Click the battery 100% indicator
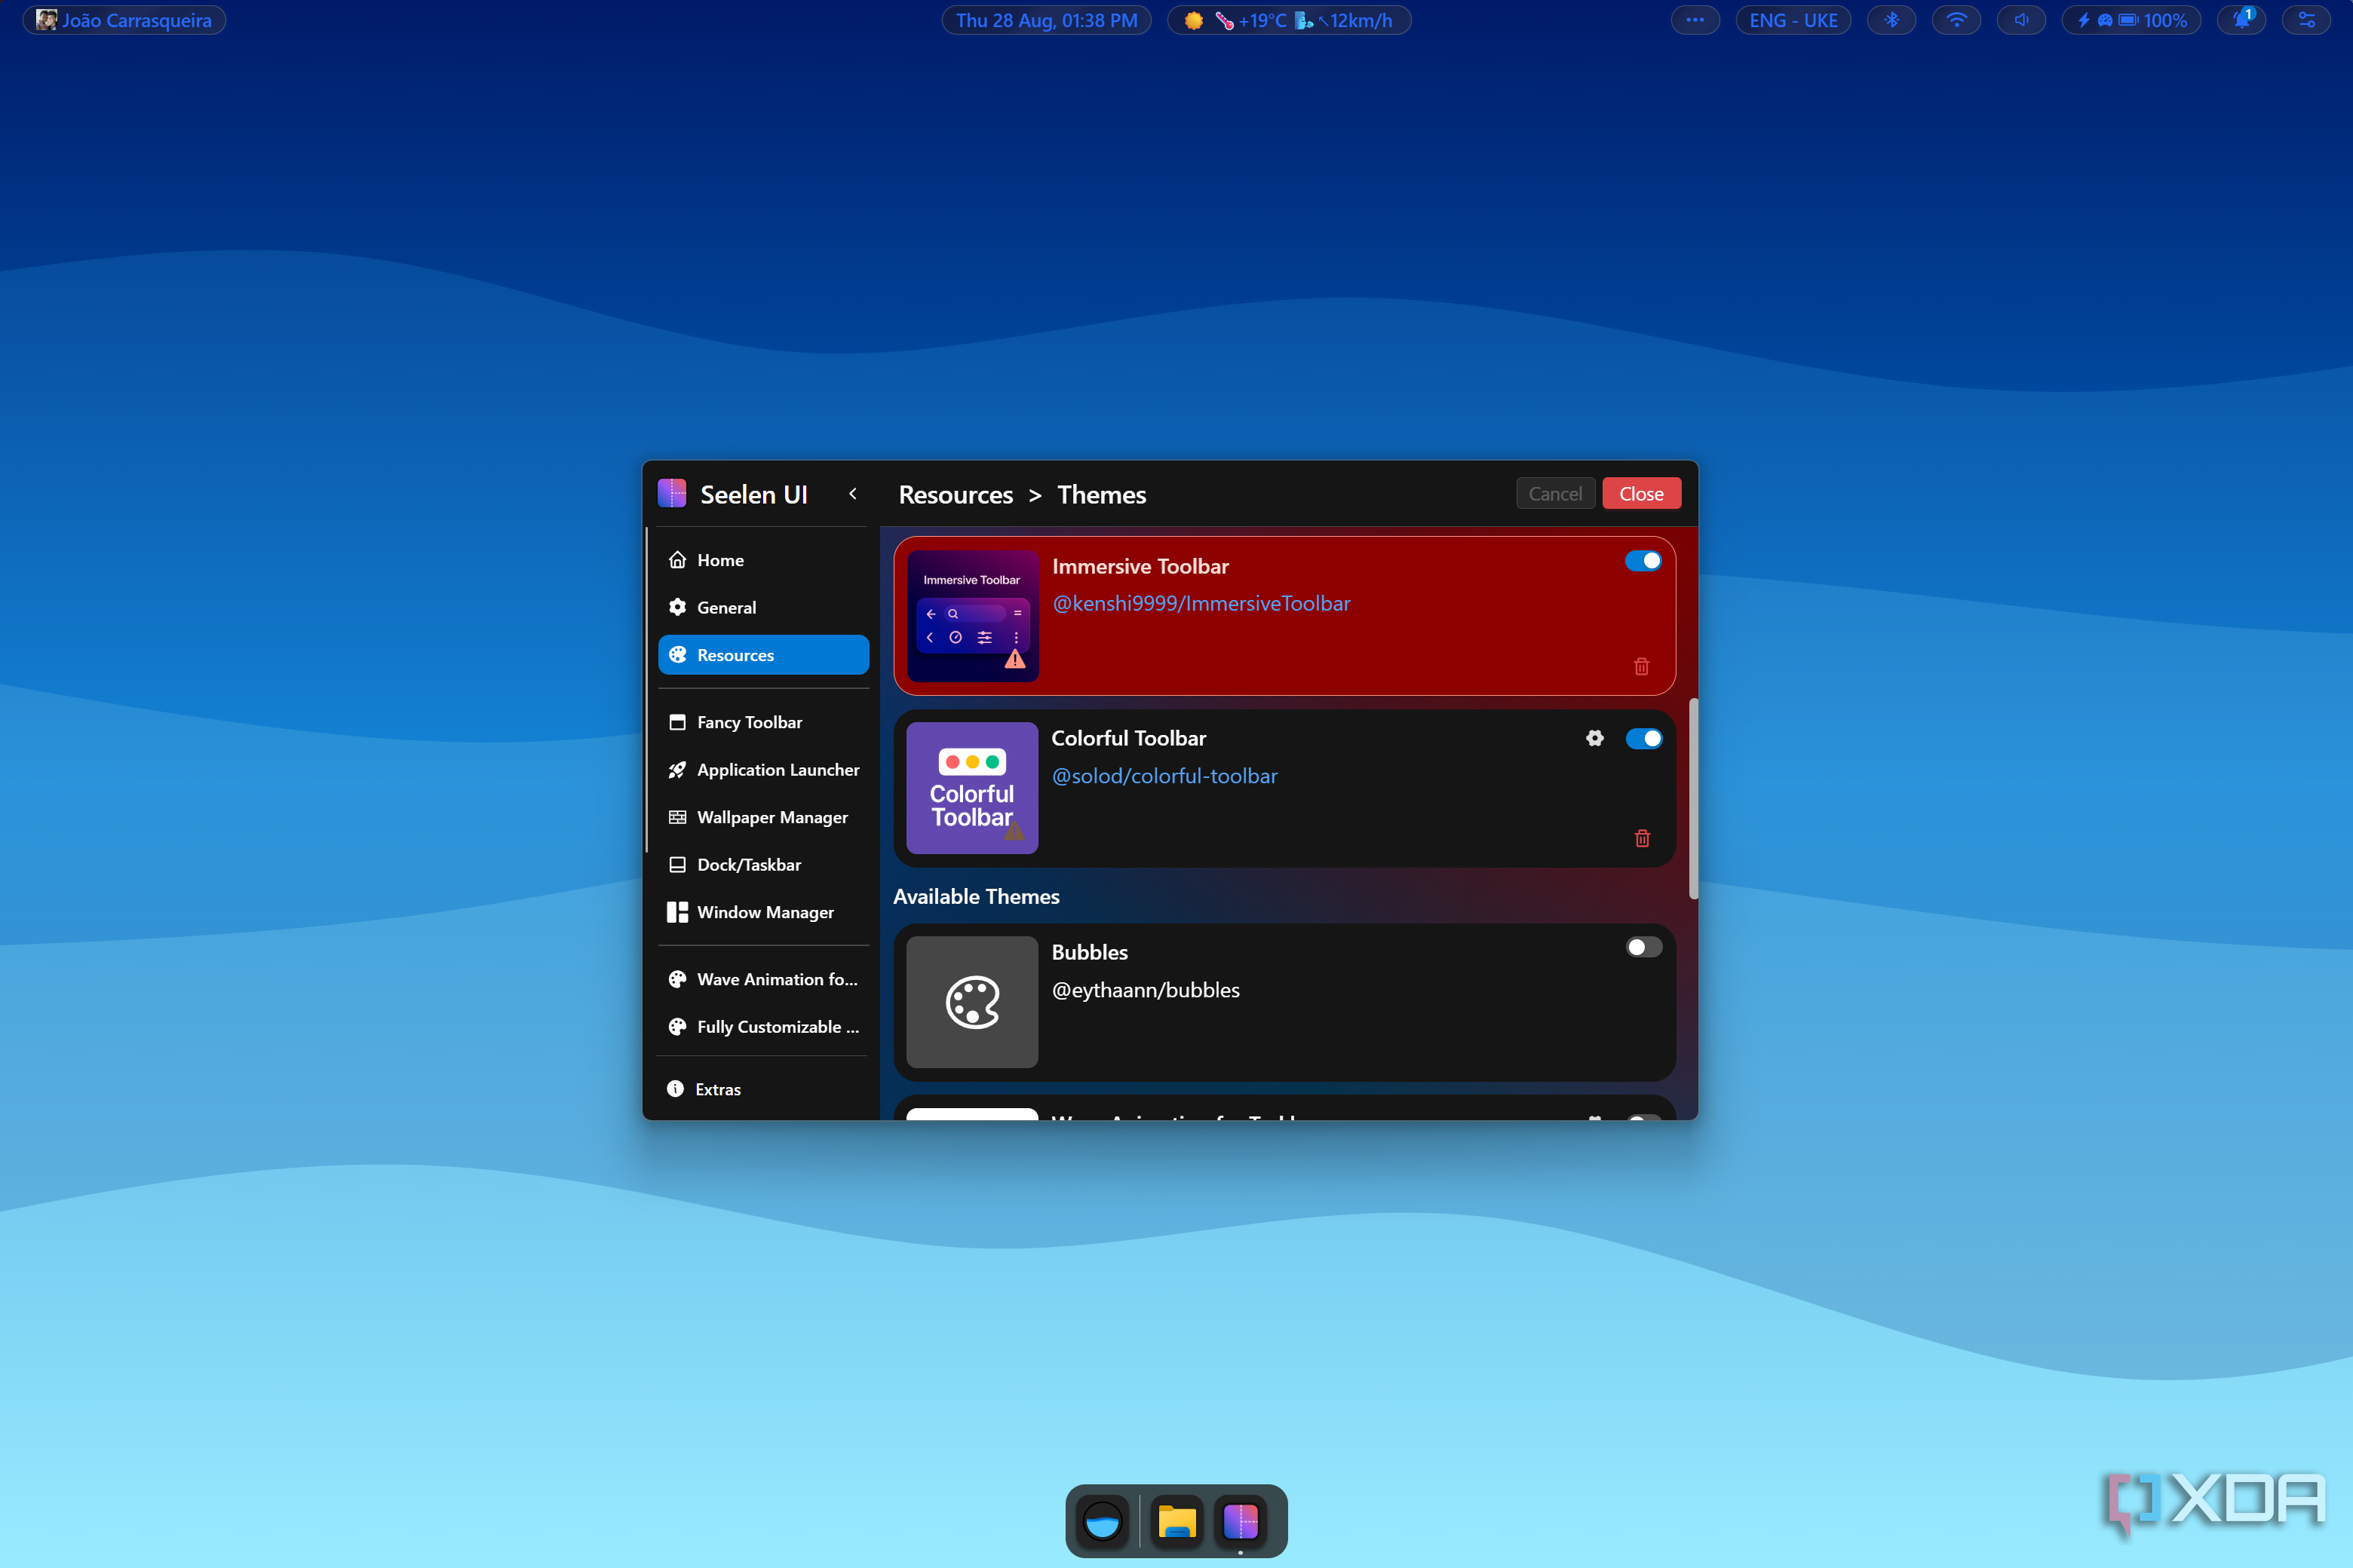The height and width of the screenshot is (1568, 2353). coord(2131,20)
